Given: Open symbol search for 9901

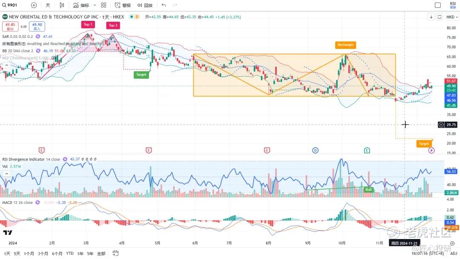Looking at the screenshot, I should tap(10, 5).
